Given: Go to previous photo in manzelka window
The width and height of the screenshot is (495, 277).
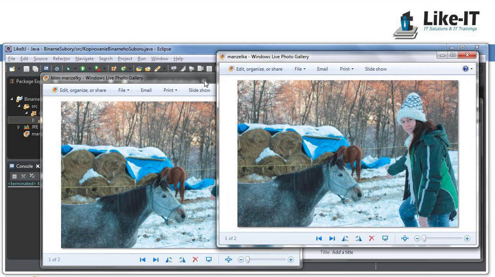Looking at the screenshot, I should (x=319, y=238).
